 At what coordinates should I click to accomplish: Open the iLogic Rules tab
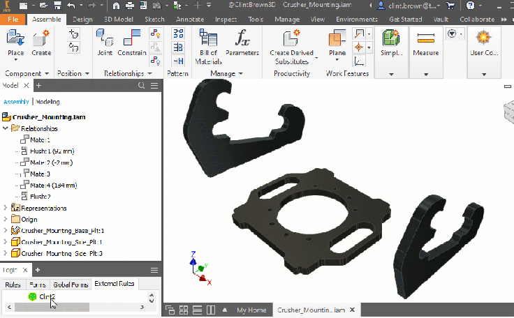tap(13, 285)
